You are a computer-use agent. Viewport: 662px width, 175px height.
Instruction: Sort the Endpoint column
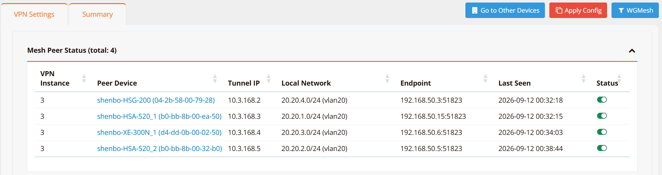tap(485, 79)
